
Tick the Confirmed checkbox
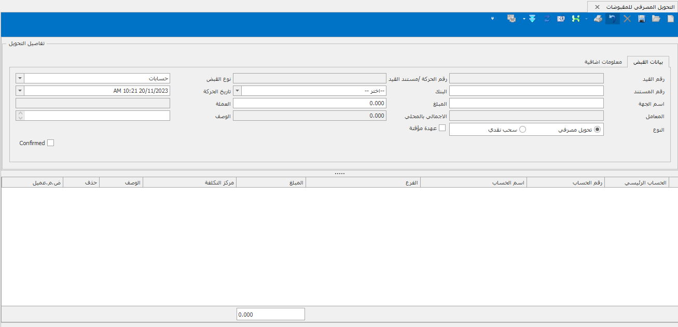[x=50, y=143]
